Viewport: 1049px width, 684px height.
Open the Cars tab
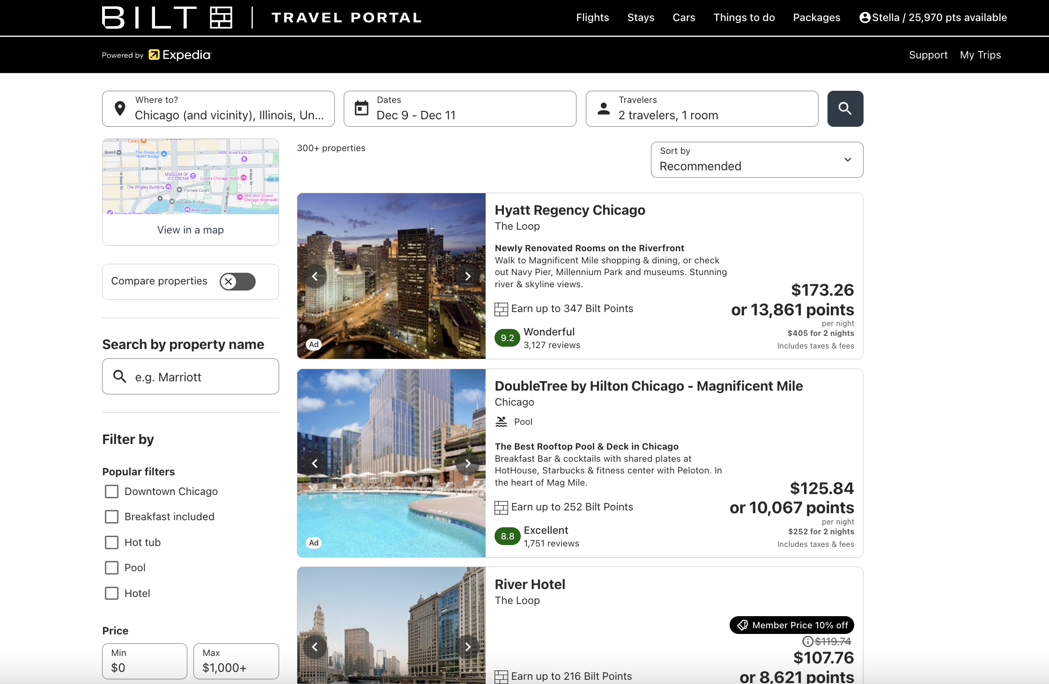684,17
